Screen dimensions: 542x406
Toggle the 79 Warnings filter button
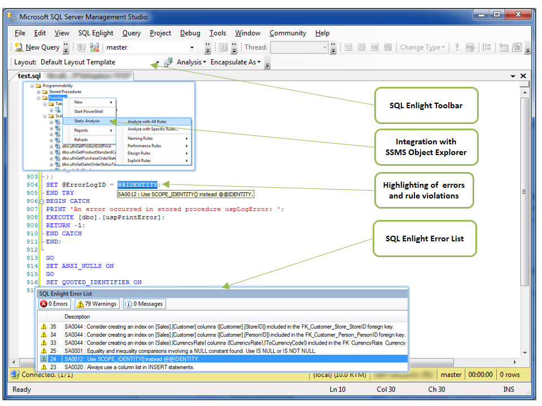click(97, 304)
